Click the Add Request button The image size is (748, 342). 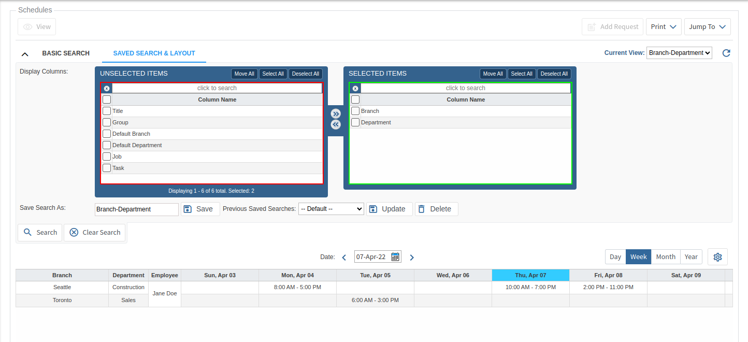(x=612, y=26)
